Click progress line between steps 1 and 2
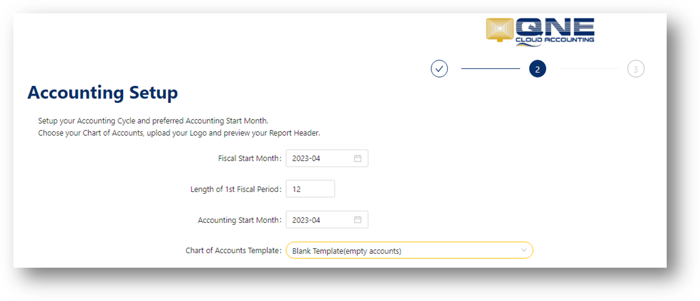Screen dimensions: 700x301 click(491, 68)
